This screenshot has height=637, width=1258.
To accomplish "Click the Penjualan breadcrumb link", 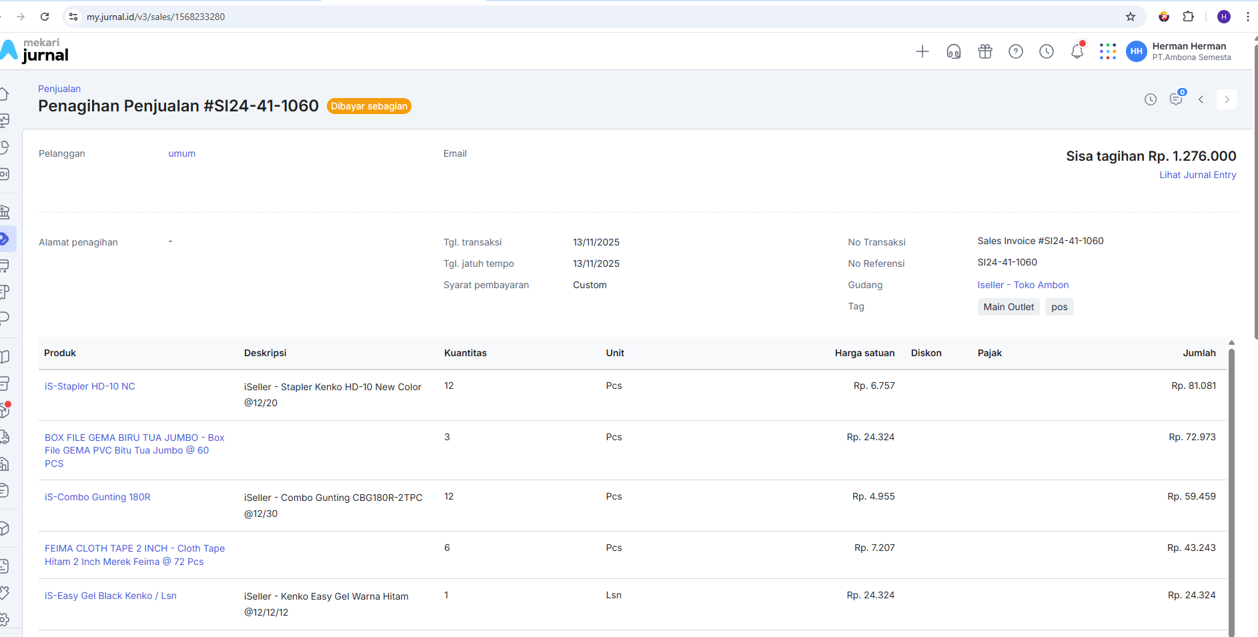I will point(59,89).
